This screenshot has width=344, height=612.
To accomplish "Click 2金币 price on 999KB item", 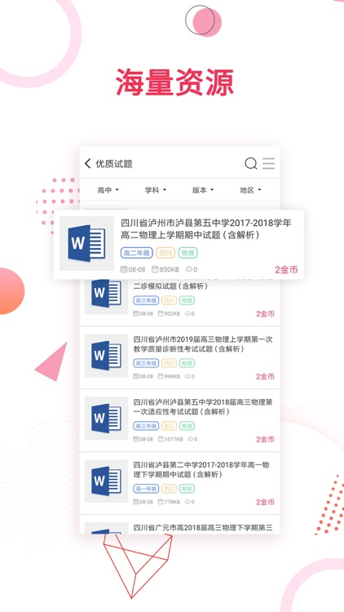I will pyautogui.click(x=265, y=377).
